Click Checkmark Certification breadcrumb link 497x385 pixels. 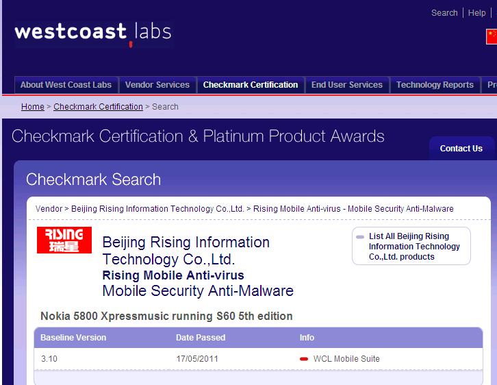[98, 107]
